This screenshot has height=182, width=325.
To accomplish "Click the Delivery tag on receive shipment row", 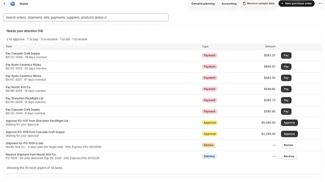I will pyautogui.click(x=209, y=156).
